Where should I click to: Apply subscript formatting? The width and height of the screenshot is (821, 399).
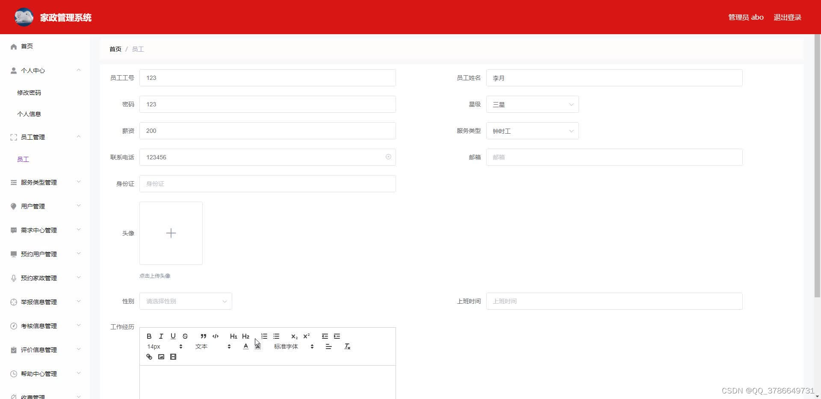pos(294,336)
